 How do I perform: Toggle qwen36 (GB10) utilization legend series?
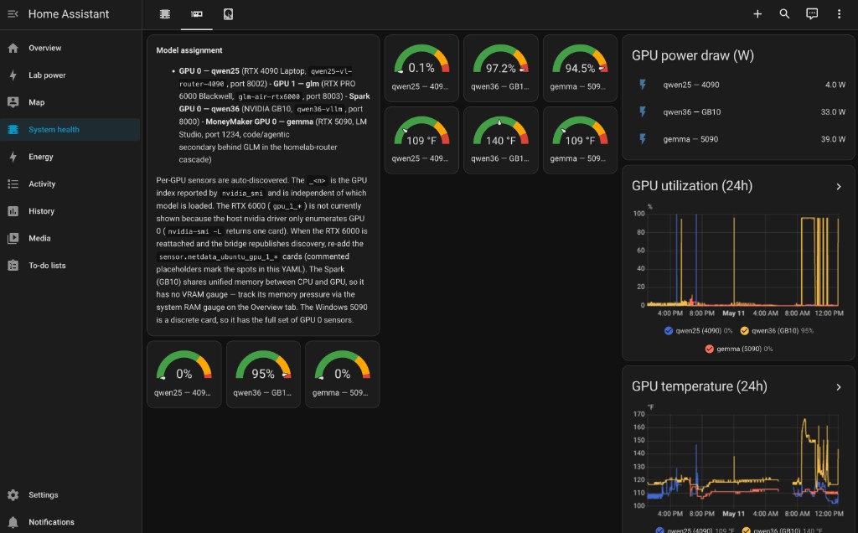[x=777, y=330]
